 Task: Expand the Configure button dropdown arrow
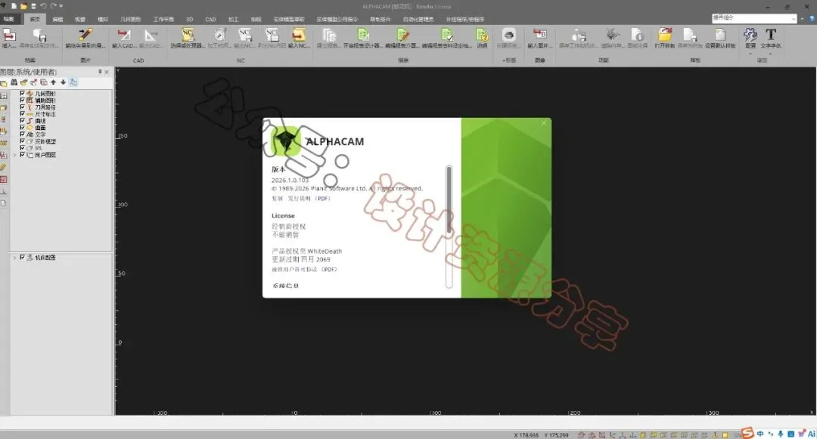click(x=750, y=52)
